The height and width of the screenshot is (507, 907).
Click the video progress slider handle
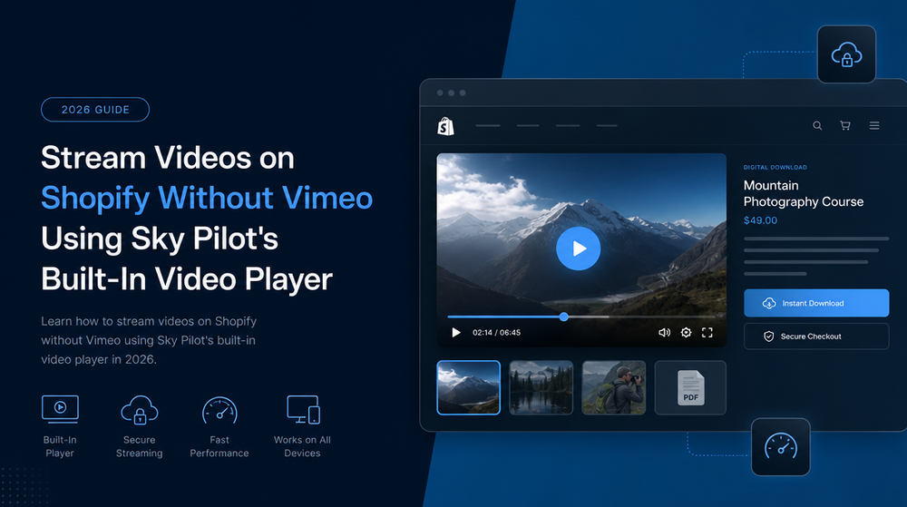click(563, 317)
